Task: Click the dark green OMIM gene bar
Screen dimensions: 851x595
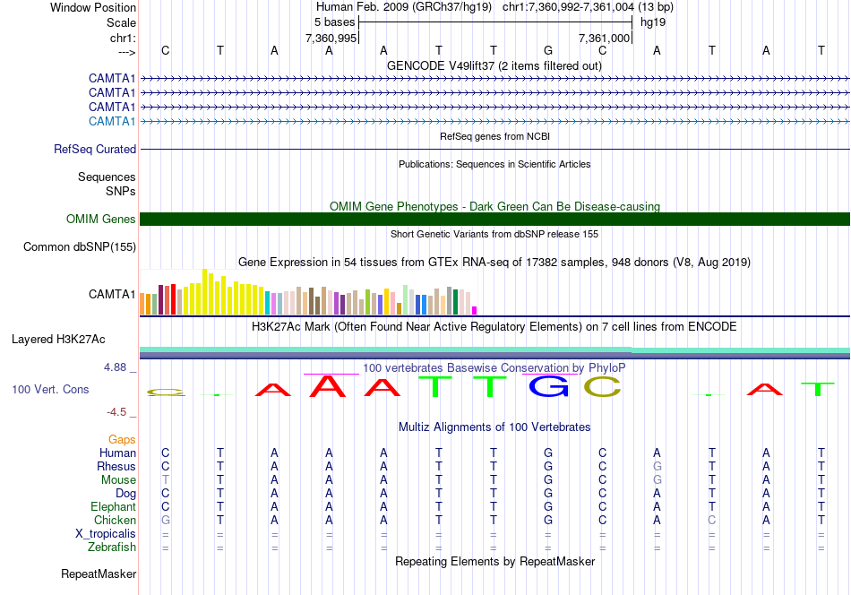Action: (495, 219)
